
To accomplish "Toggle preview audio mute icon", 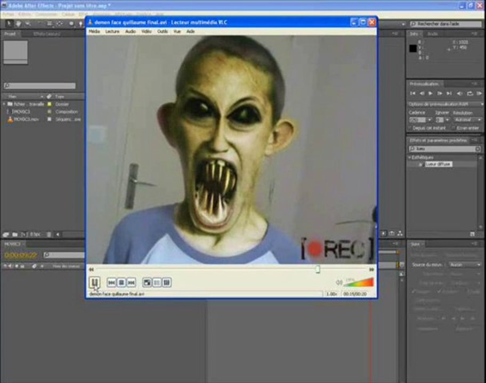I will coord(460,93).
